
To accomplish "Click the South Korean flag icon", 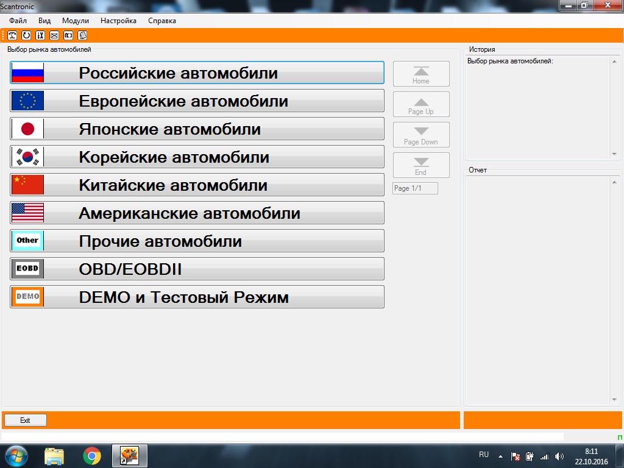I will pyautogui.click(x=27, y=157).
